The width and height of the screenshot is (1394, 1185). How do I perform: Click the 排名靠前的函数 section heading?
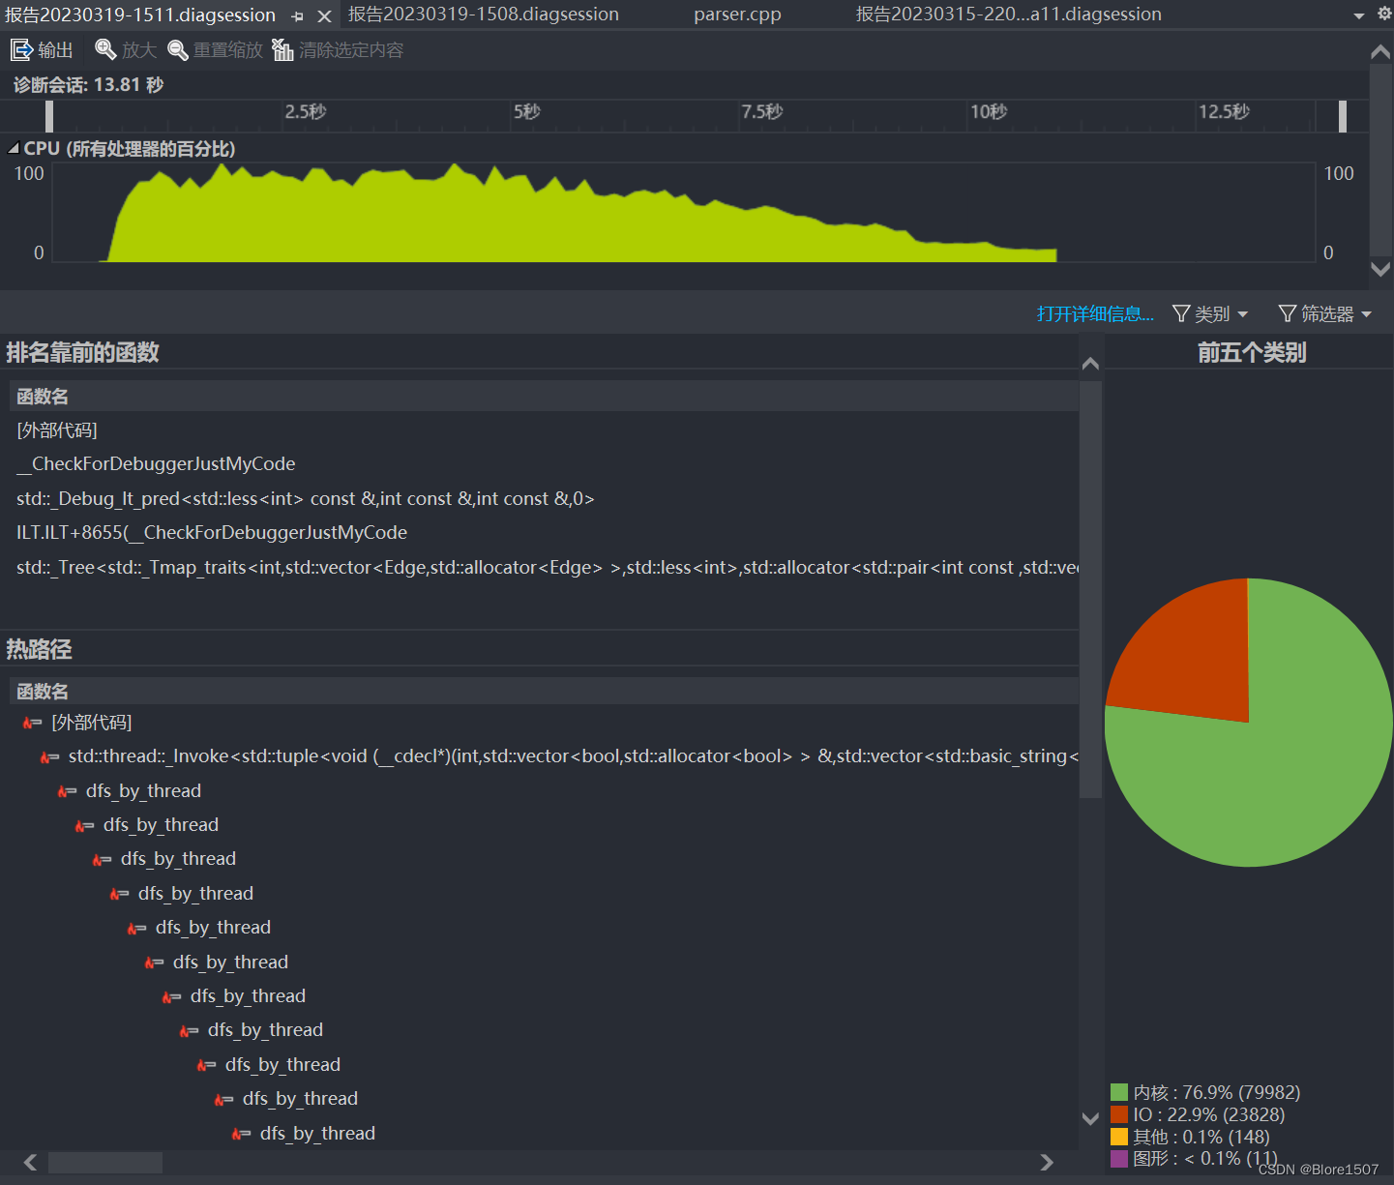pos(83,353)
